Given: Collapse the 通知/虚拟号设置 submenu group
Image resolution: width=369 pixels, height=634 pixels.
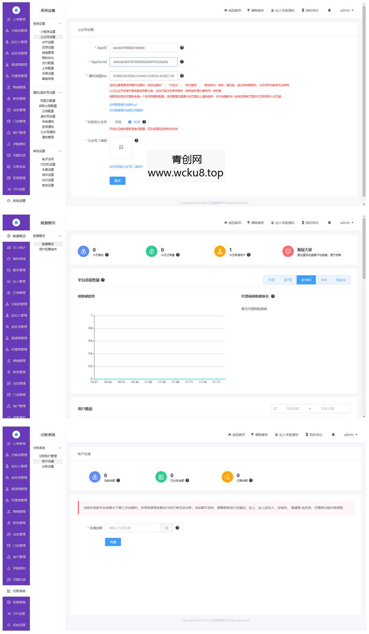Looking at the screenshot, I should click(x=47, y=92).
